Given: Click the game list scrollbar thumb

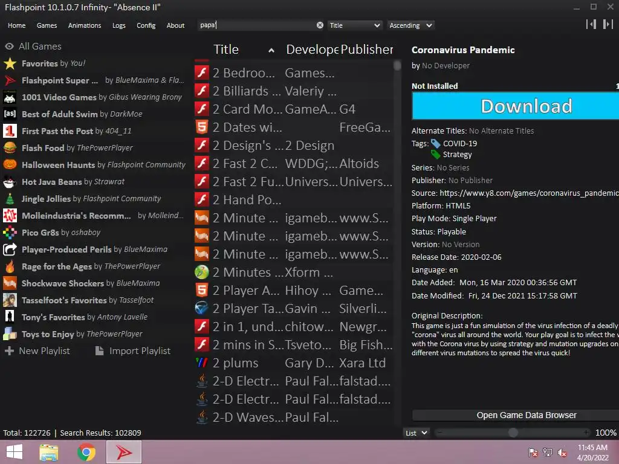Looking at the screenshot, I should pyautogui.click(x=397, y=65).
